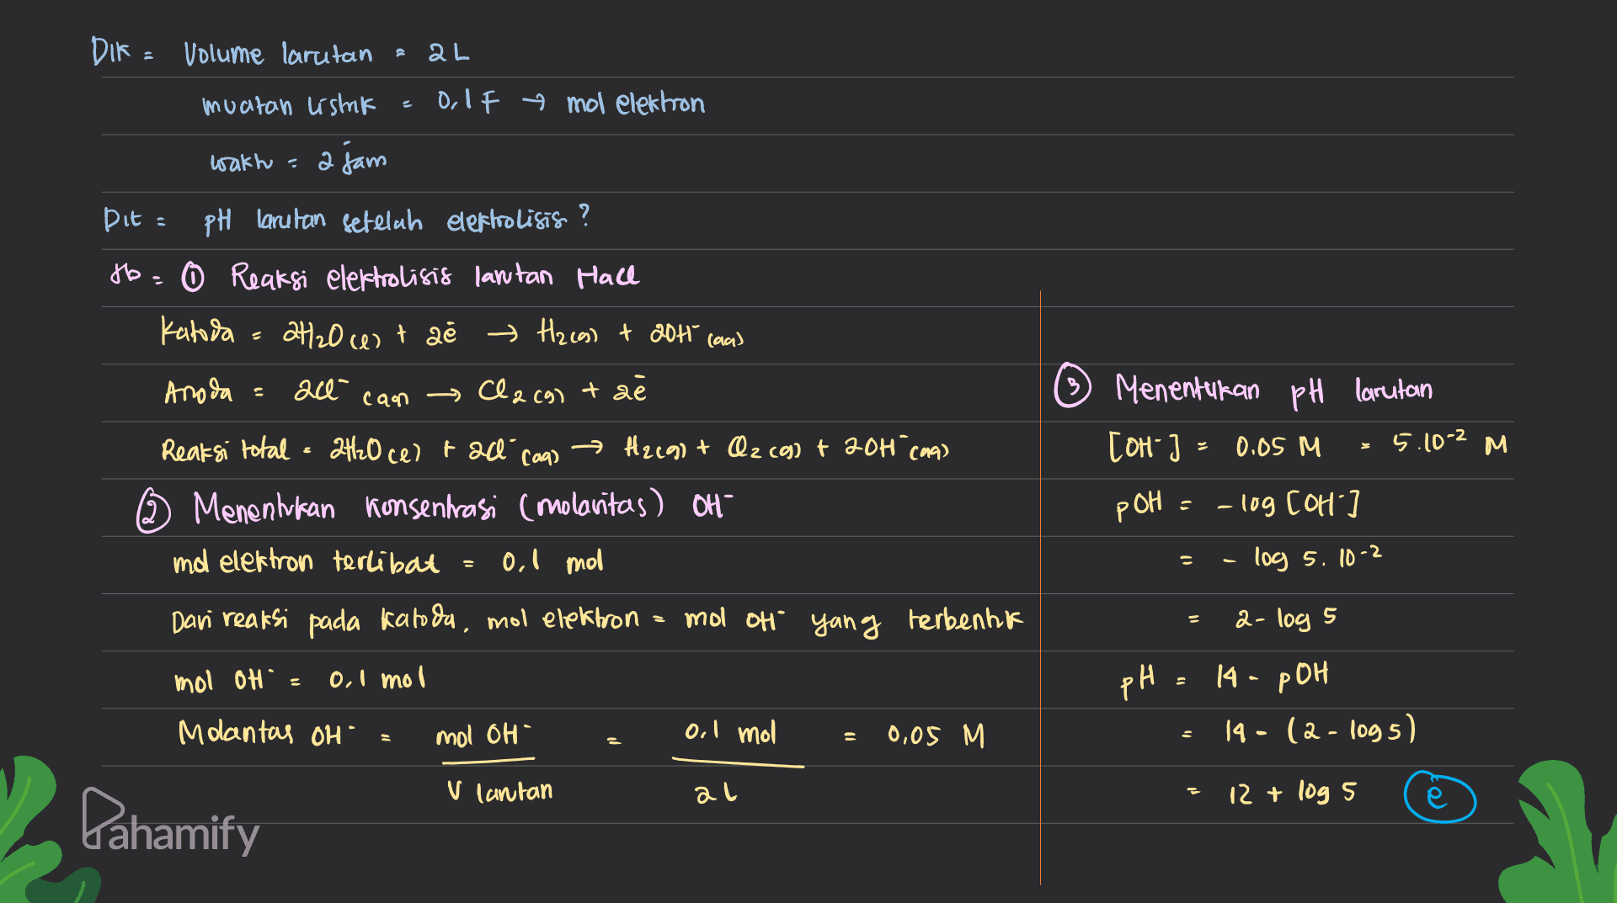Image resolution: width=1617 pixels, height=903 pixels.
Task: Click the "Menentukan pH larutan" heading
Action: [x=1273, y=390]
